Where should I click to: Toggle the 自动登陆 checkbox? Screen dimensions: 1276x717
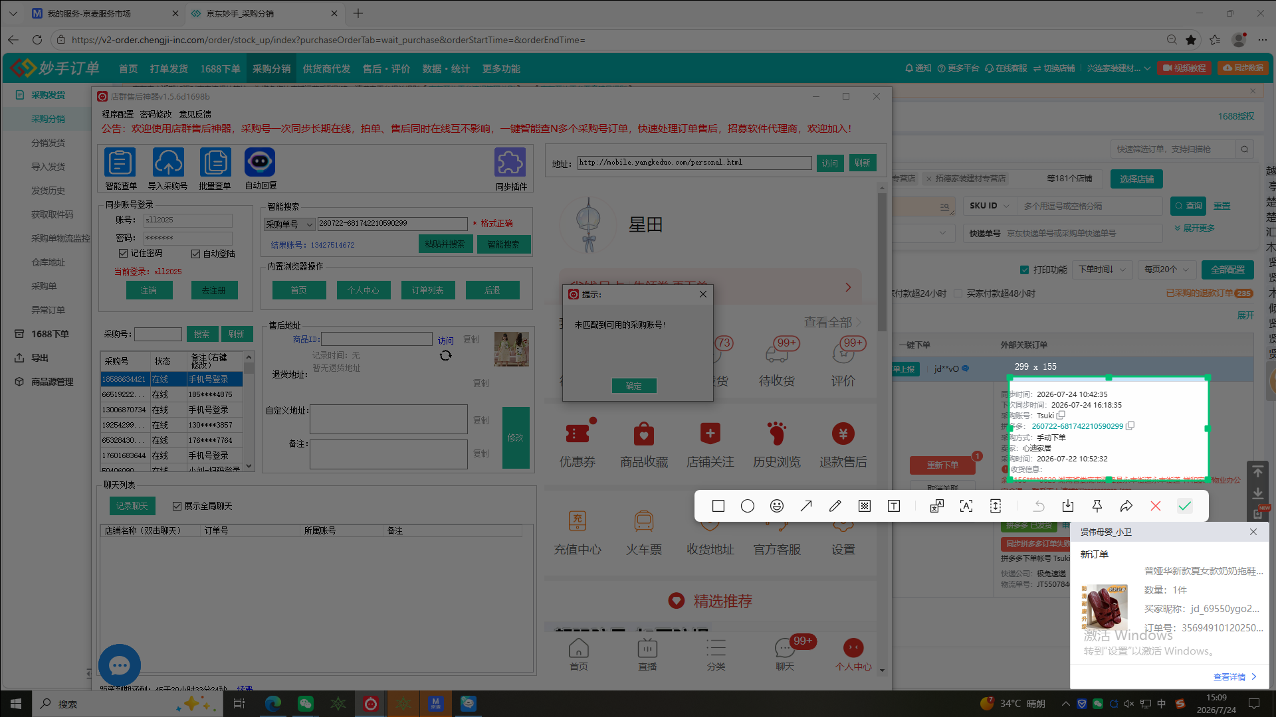point(195,254)
